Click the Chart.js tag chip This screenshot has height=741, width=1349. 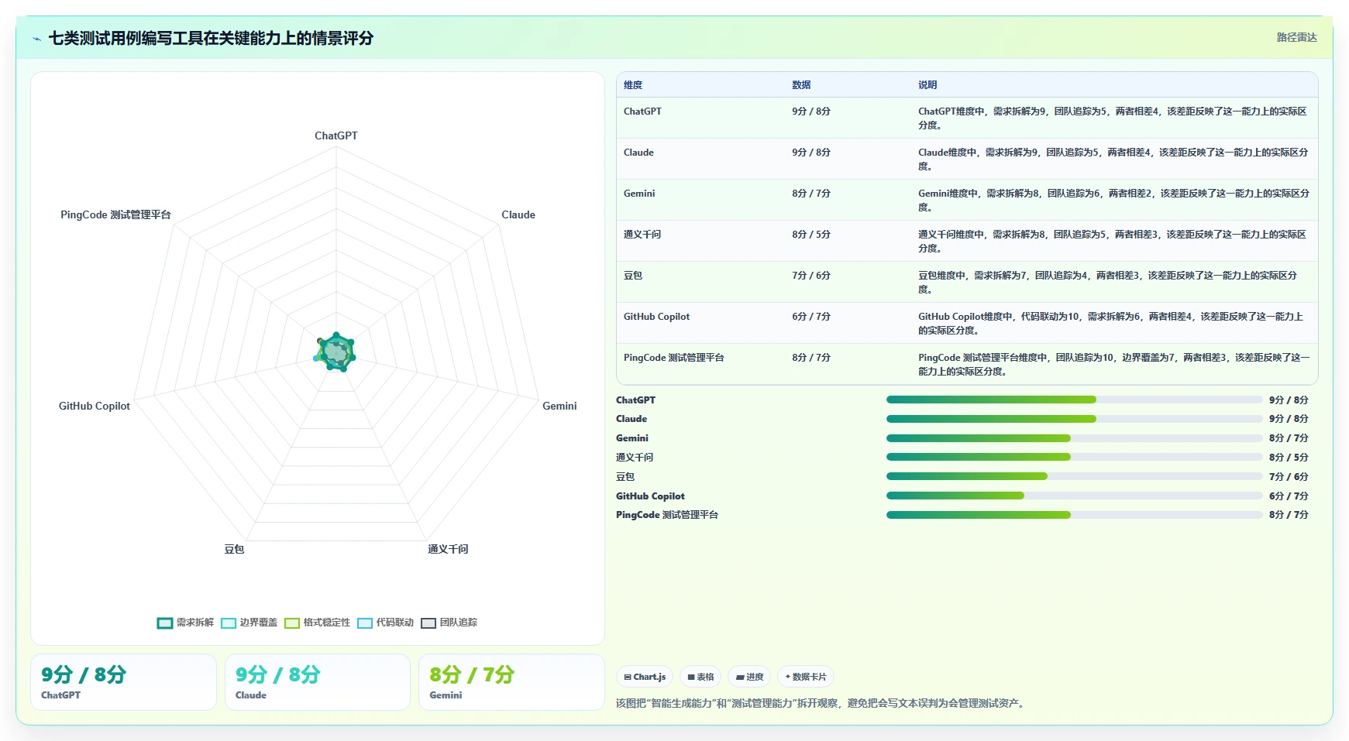645,677
